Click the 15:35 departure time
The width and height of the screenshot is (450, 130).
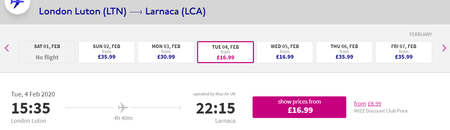(x=31, y=108)
